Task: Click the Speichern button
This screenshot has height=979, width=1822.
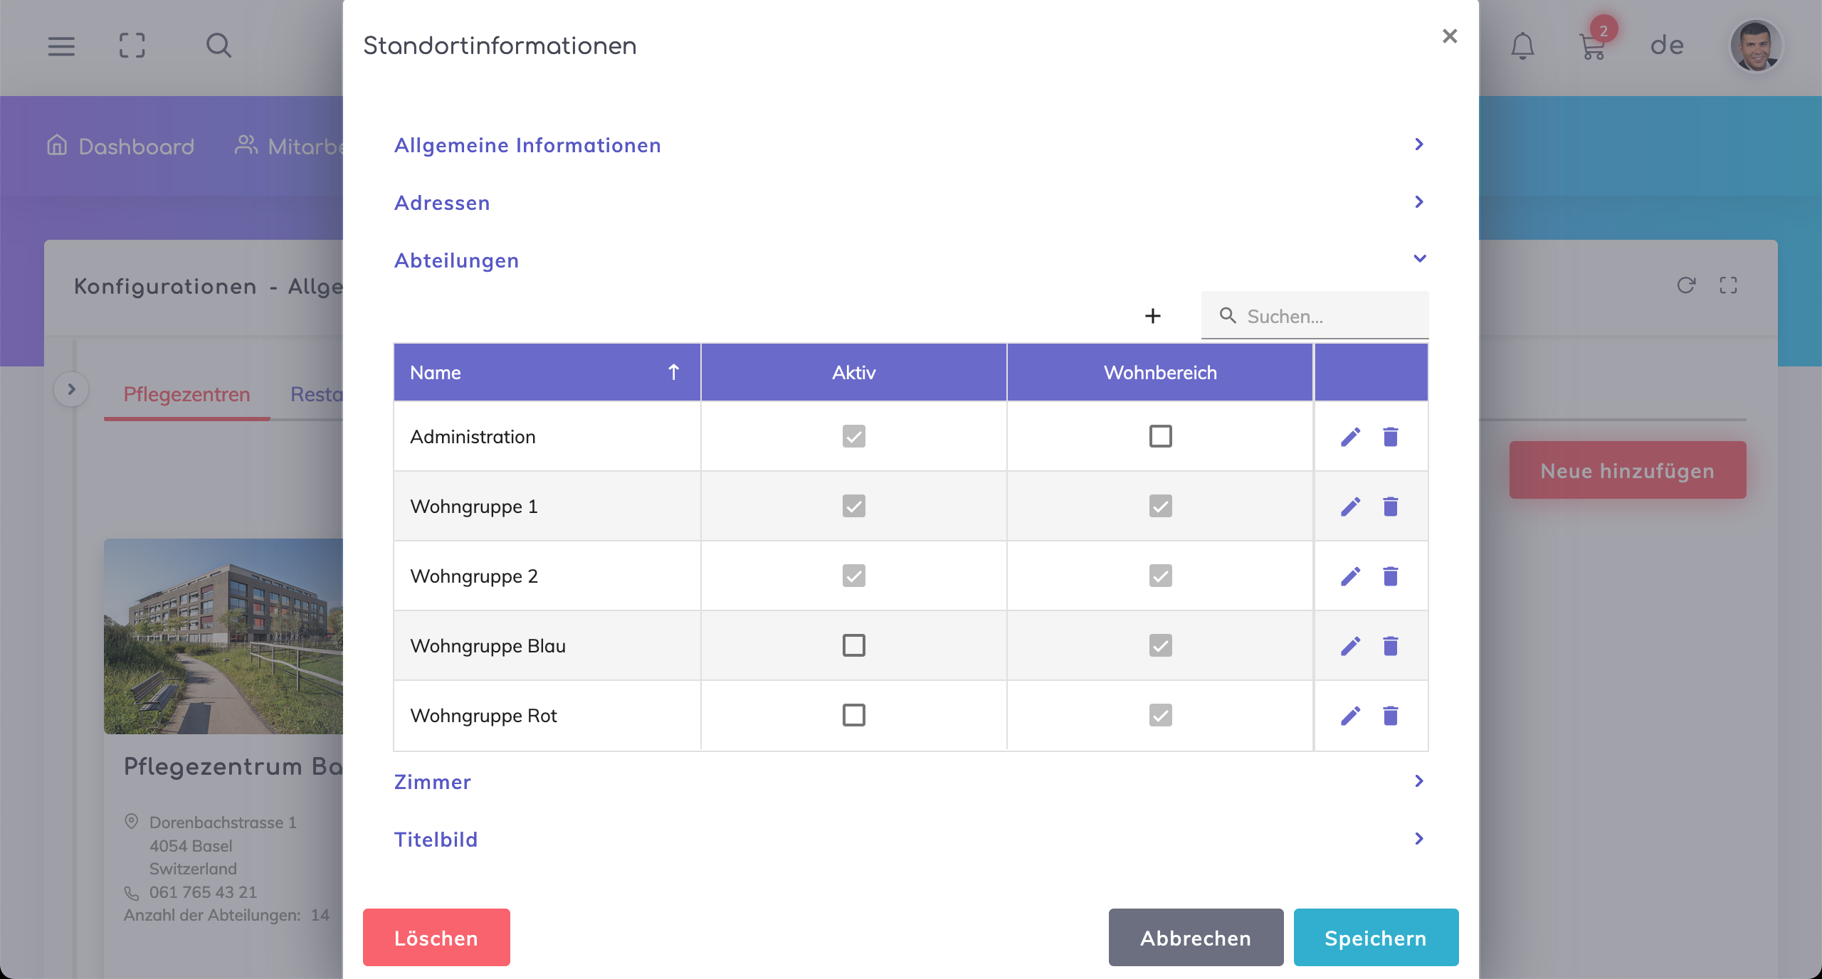Action: click(1375, 938)
